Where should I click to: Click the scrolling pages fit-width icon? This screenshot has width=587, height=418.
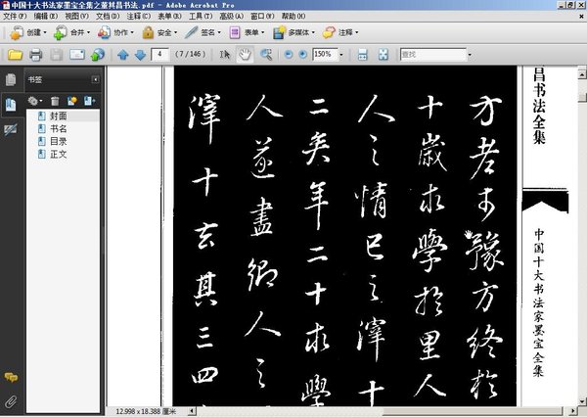pyautogui.click(x=362, y=55)
